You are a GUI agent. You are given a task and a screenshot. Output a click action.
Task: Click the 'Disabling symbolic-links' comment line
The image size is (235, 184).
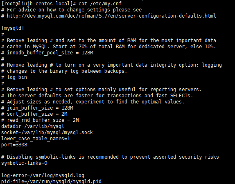coord(110,157)
